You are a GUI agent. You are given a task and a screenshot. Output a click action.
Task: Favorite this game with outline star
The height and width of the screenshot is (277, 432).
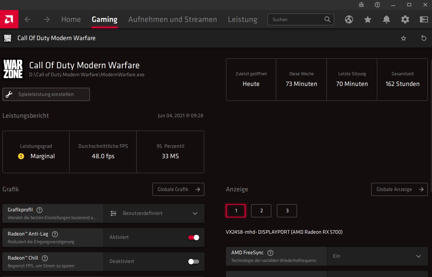pyautogui.click(x=404, y=38)
